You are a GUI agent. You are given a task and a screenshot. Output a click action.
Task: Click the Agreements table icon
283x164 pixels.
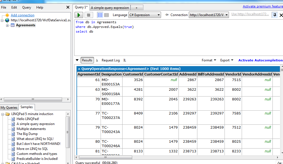point(13,25)
